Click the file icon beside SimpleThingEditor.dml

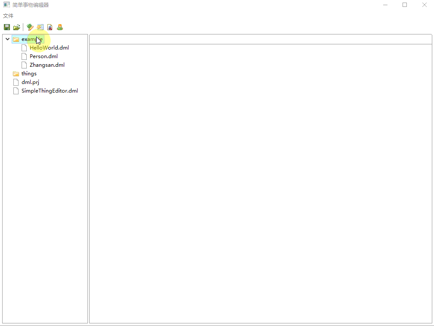pyautogui.click(x=16, y=91)
